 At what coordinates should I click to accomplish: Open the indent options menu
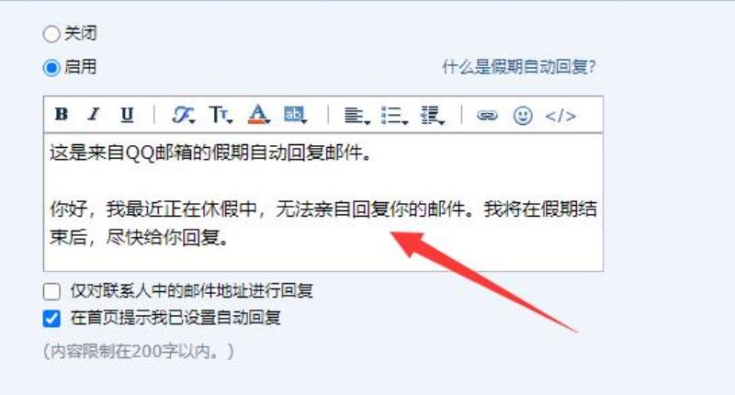[432, 115]
